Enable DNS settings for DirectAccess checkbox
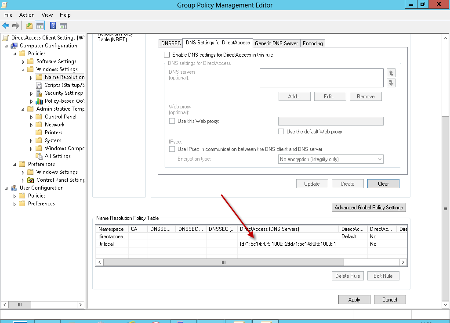This screenshot has width=450, height=323. coord(167,55)
